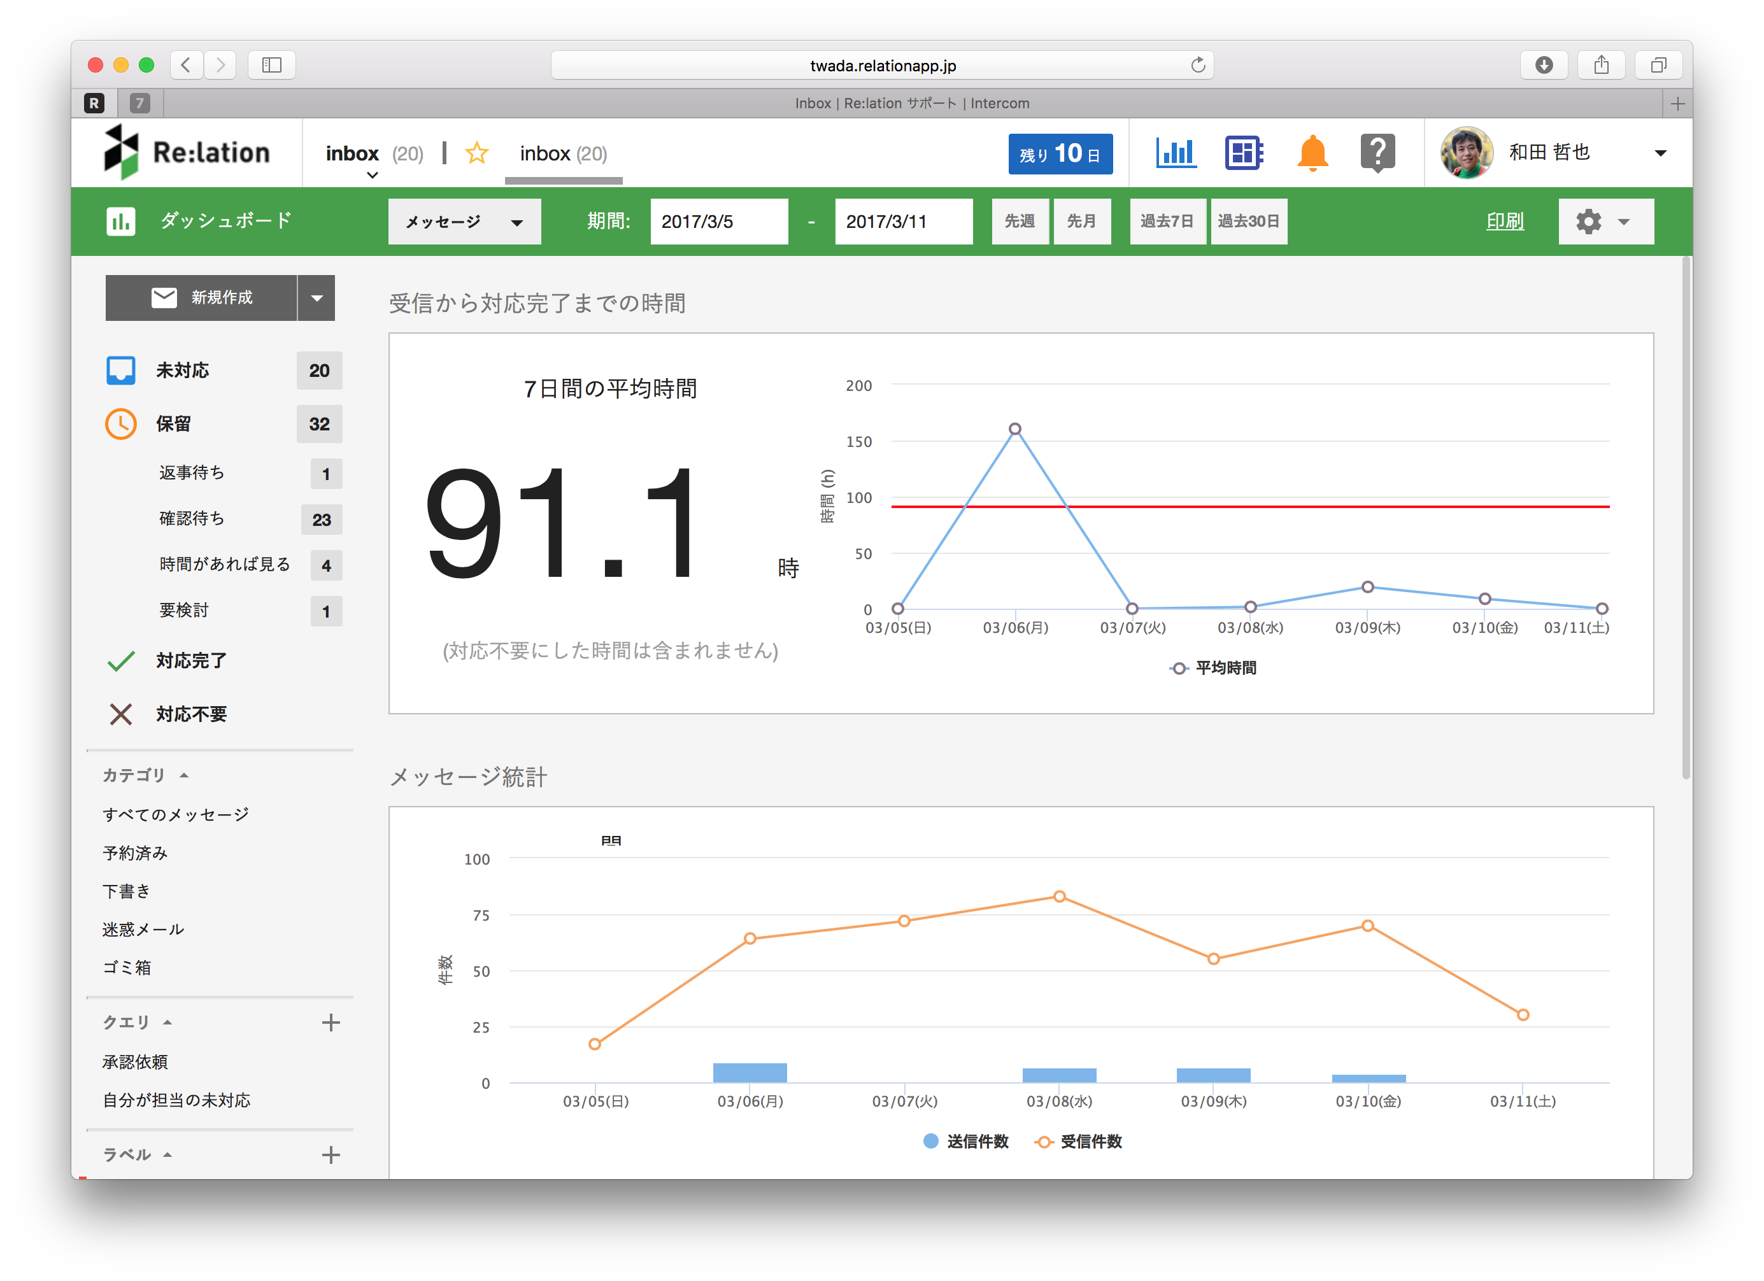
Task: Click the address book grid icon
Action: point(1243,152)
